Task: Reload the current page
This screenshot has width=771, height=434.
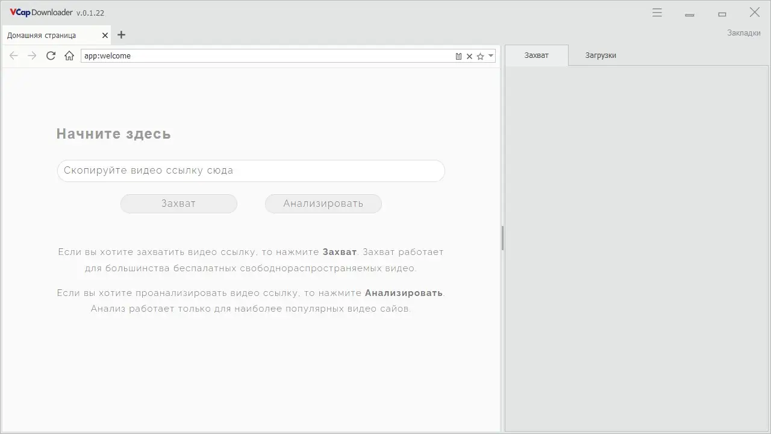Action: [x=51, y=55]
